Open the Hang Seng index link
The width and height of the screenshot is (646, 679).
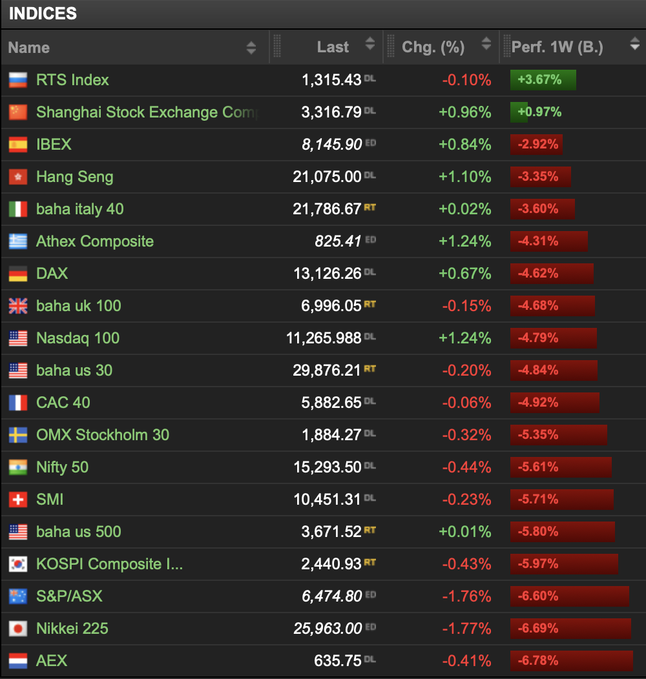click(74, 177)
